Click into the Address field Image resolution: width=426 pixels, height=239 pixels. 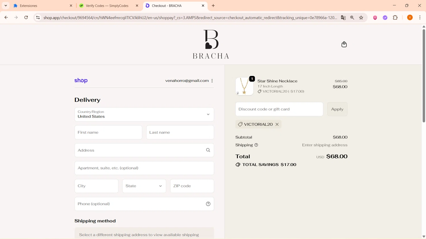[x=144, y=150]
